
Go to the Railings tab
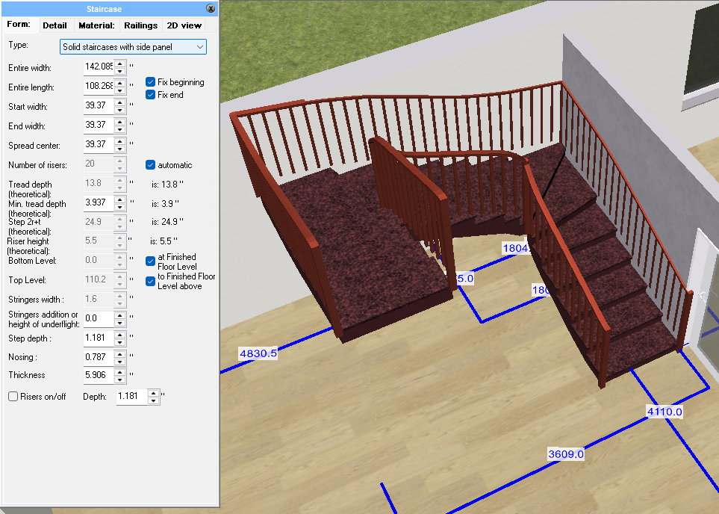point(140,25)
